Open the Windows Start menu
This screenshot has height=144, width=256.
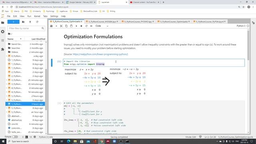click(3, 141)
